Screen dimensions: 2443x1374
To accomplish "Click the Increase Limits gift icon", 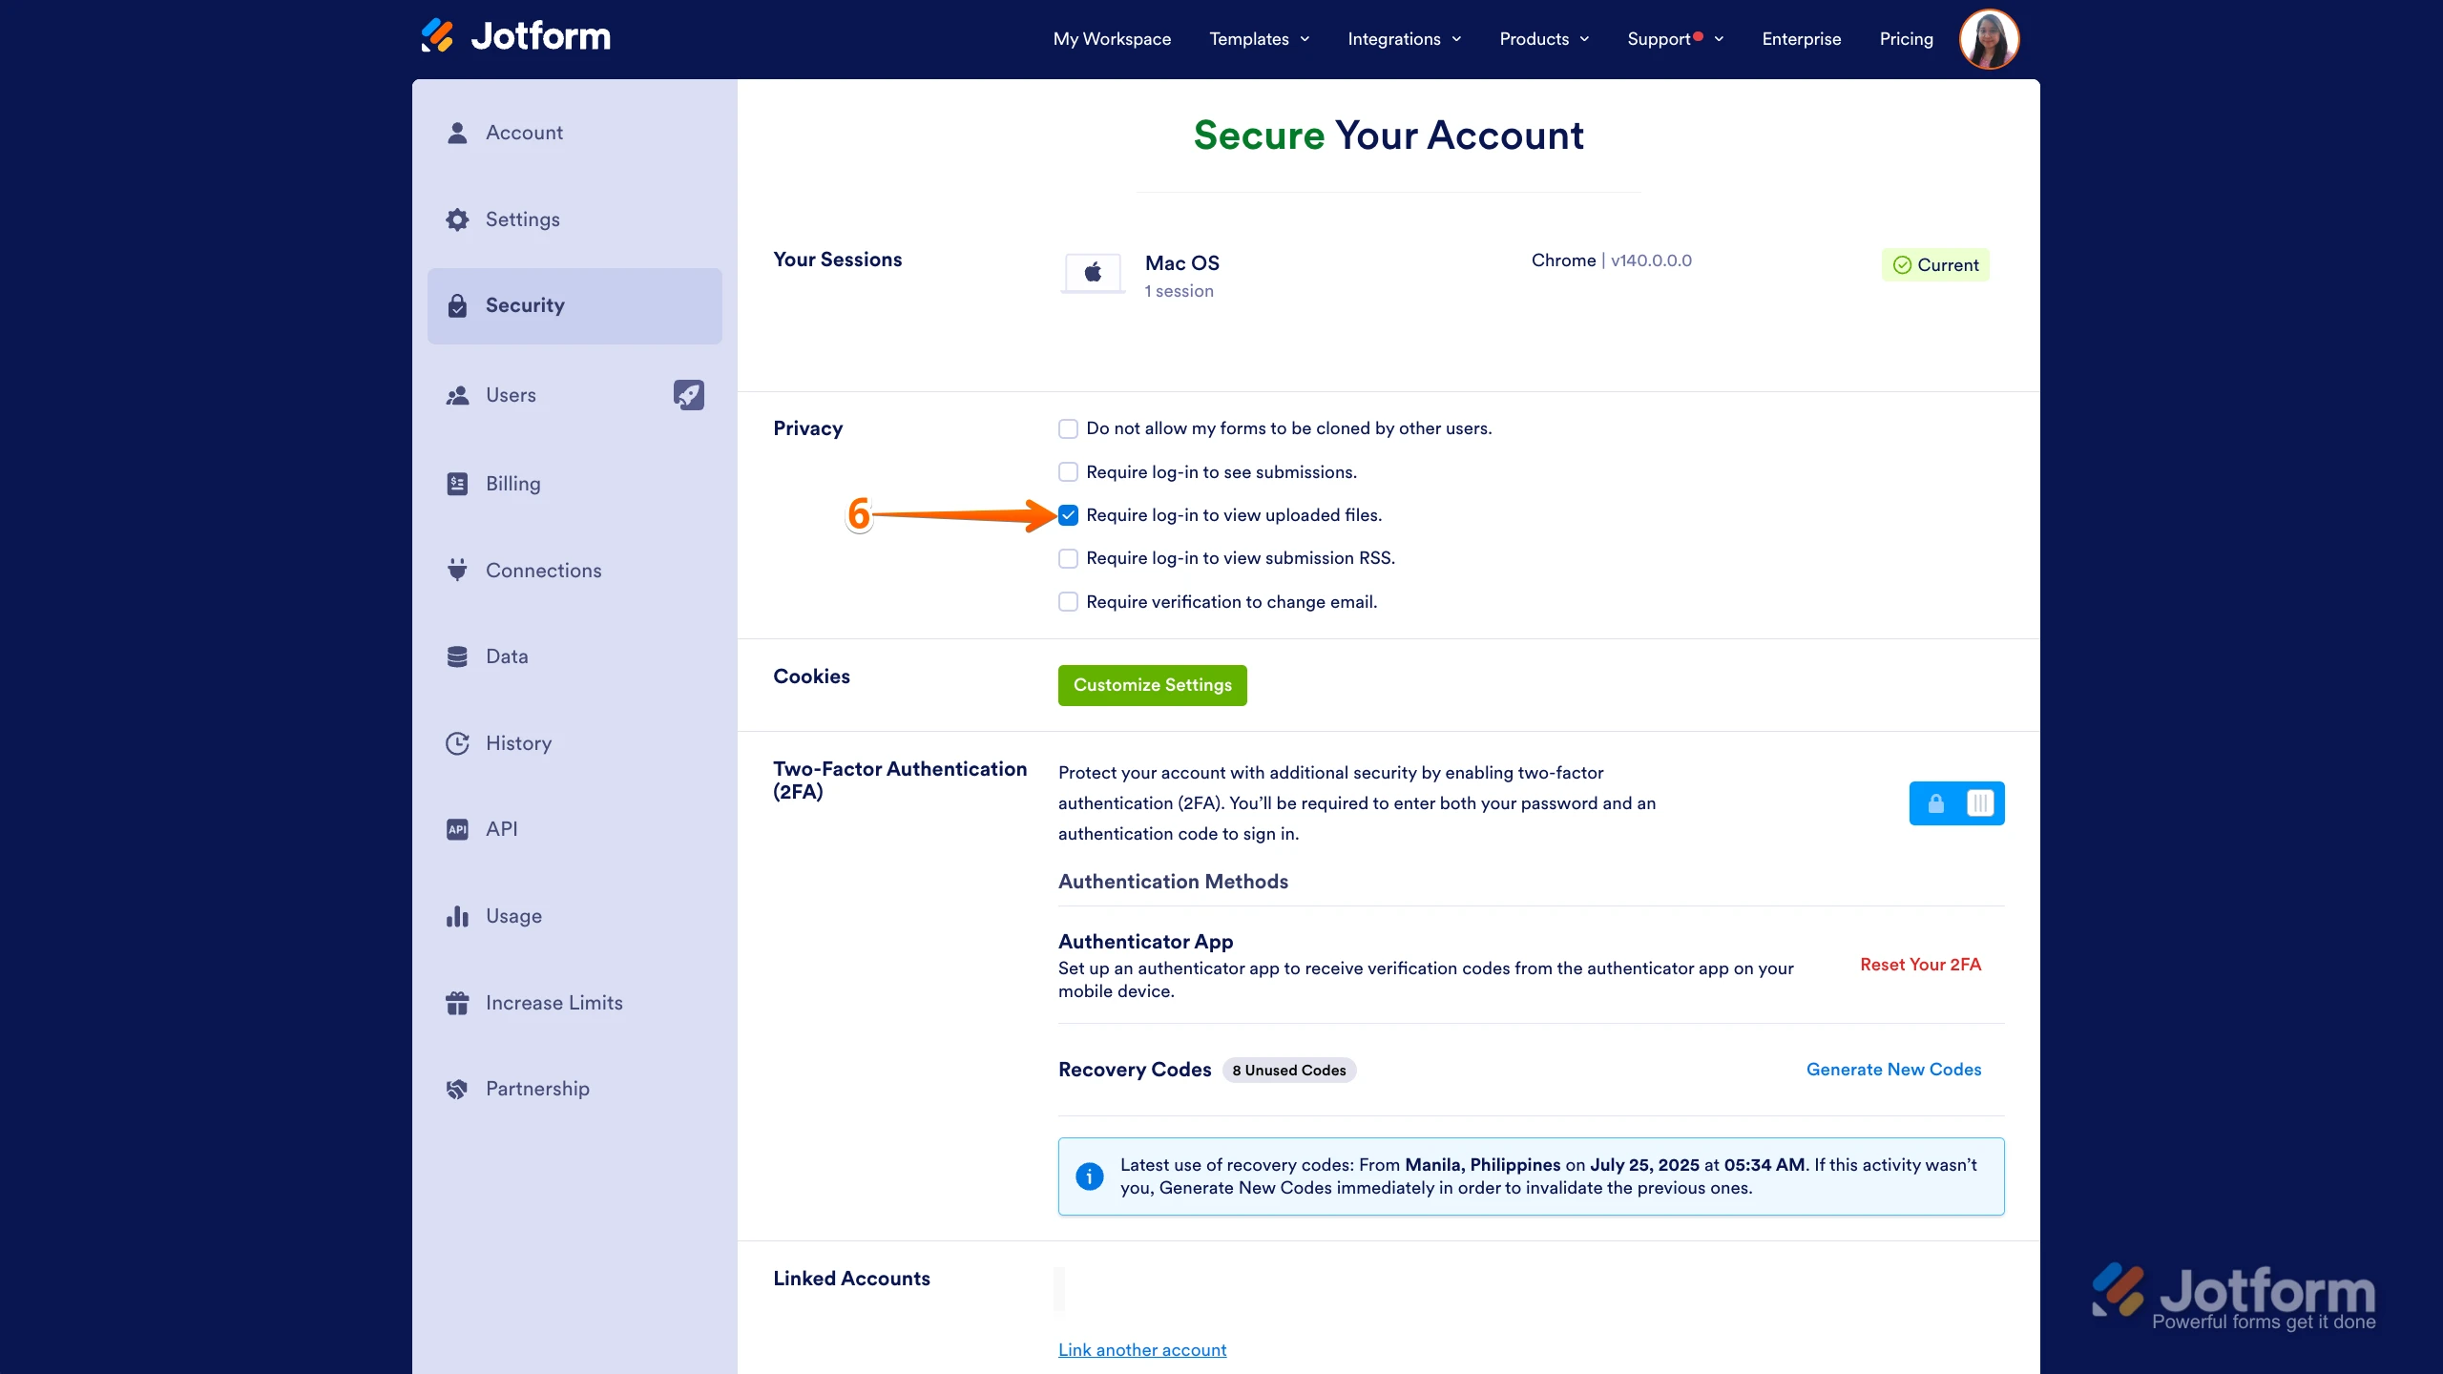I will [x=458, y=1002].
